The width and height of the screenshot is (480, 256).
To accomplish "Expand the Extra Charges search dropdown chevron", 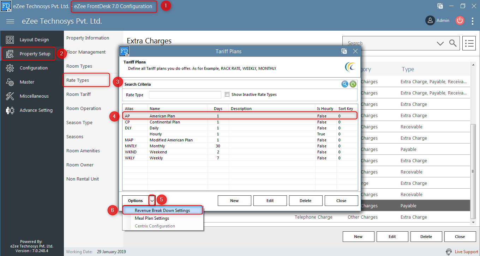I will point(440,43).
